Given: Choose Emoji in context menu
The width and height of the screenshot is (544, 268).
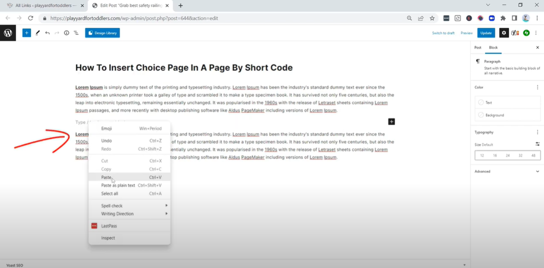Looking at the screenshot, I should point(129,129).
